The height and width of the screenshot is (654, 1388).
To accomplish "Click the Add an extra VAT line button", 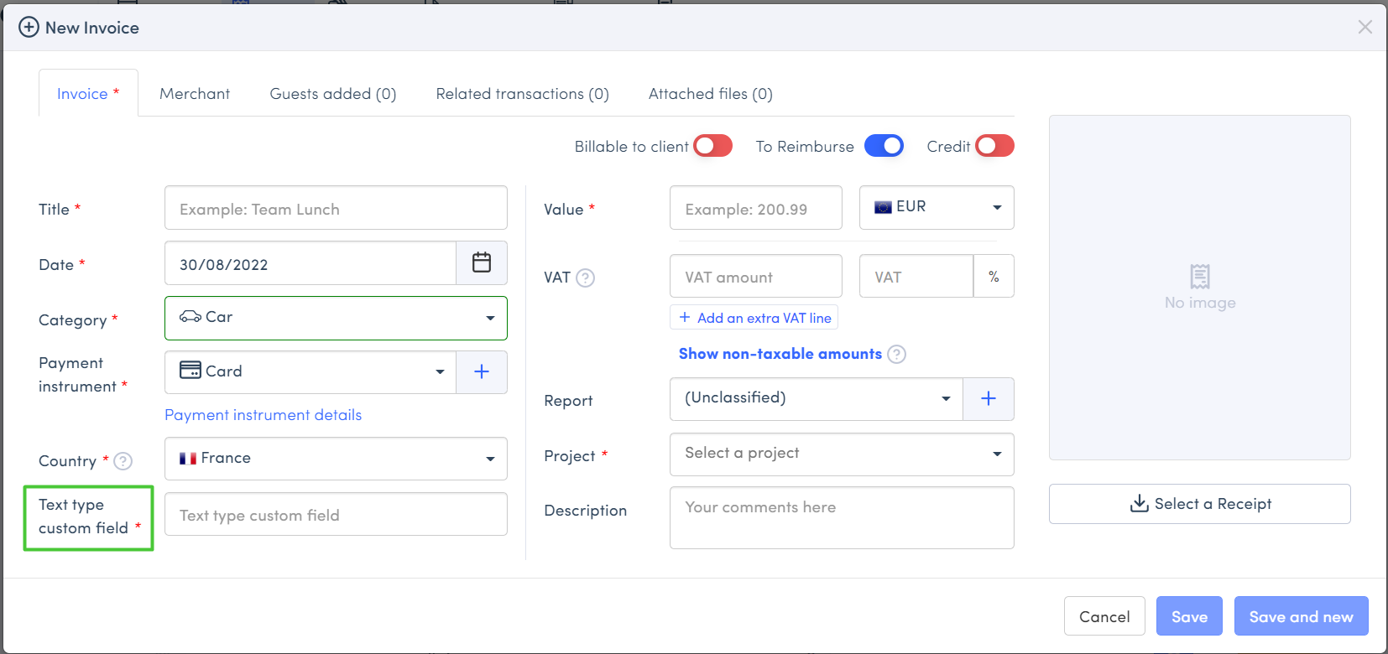I will tap(754, 318).
